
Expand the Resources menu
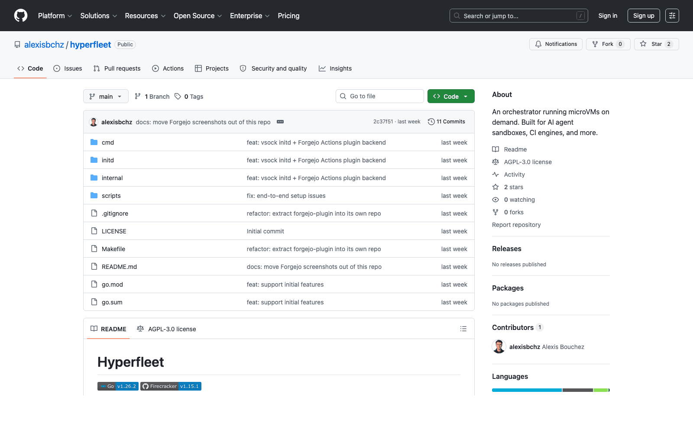coord(146,16)
